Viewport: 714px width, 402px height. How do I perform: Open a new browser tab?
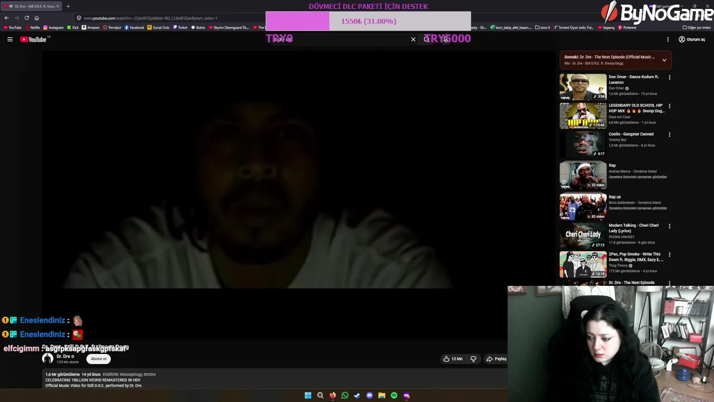[68, 6]
